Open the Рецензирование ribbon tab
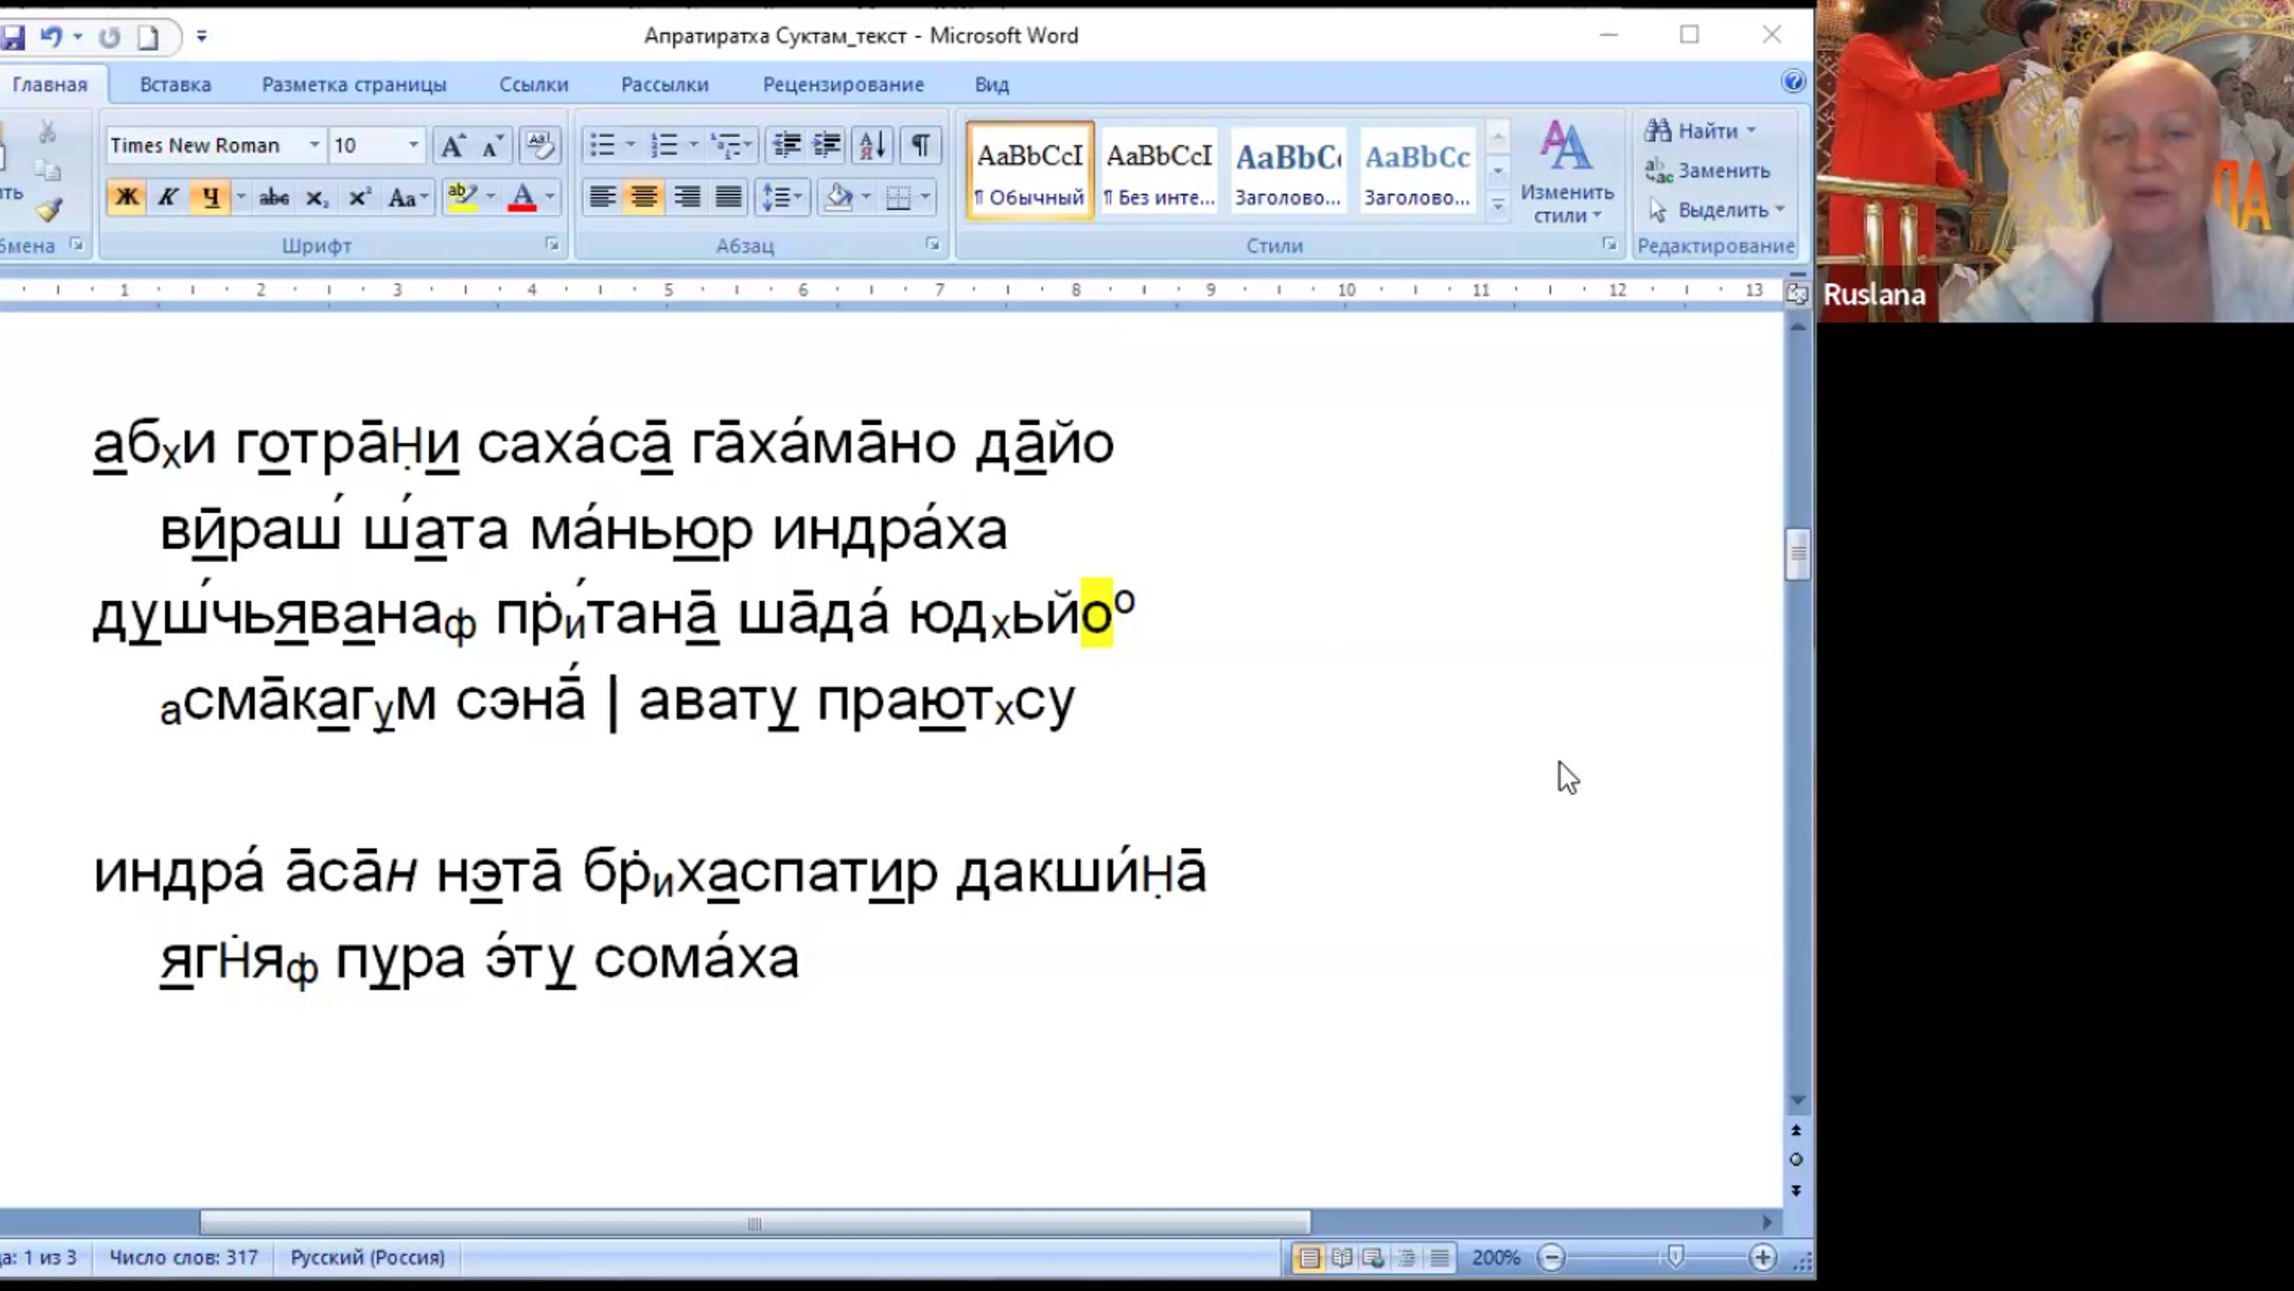Image resolution: width=2294 pixels, height=1291 pixels. point(842,85)
